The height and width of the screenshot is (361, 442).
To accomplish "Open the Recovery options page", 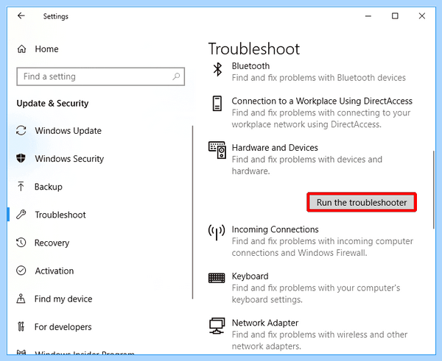I will click(x=52, y=243).
